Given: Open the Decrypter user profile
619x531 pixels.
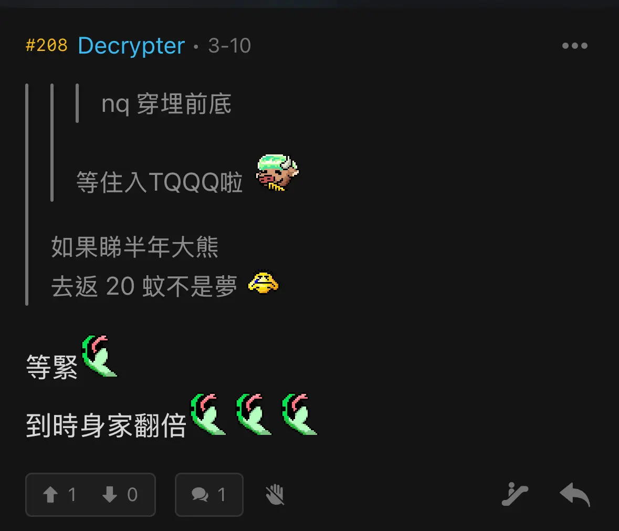Looking at the screenshot, I should tap(131, 46).
